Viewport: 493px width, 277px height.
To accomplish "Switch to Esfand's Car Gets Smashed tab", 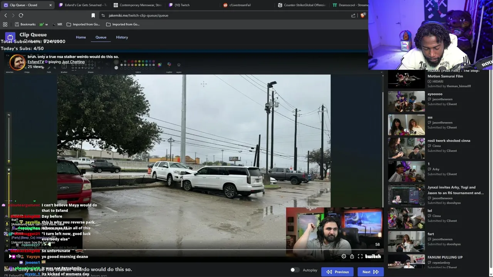I will pos(82,5).
